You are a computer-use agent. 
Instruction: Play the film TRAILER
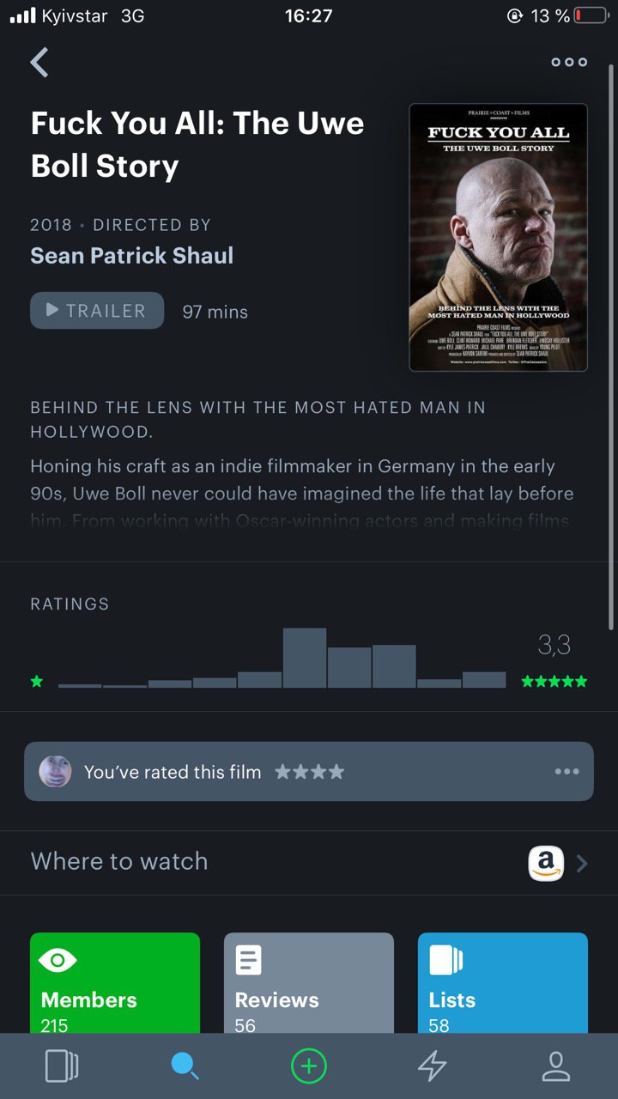point(97,311)
